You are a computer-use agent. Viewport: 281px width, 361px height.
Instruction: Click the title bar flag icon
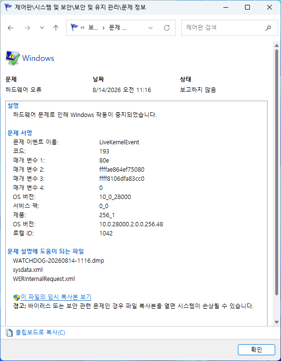click(8, 7)
